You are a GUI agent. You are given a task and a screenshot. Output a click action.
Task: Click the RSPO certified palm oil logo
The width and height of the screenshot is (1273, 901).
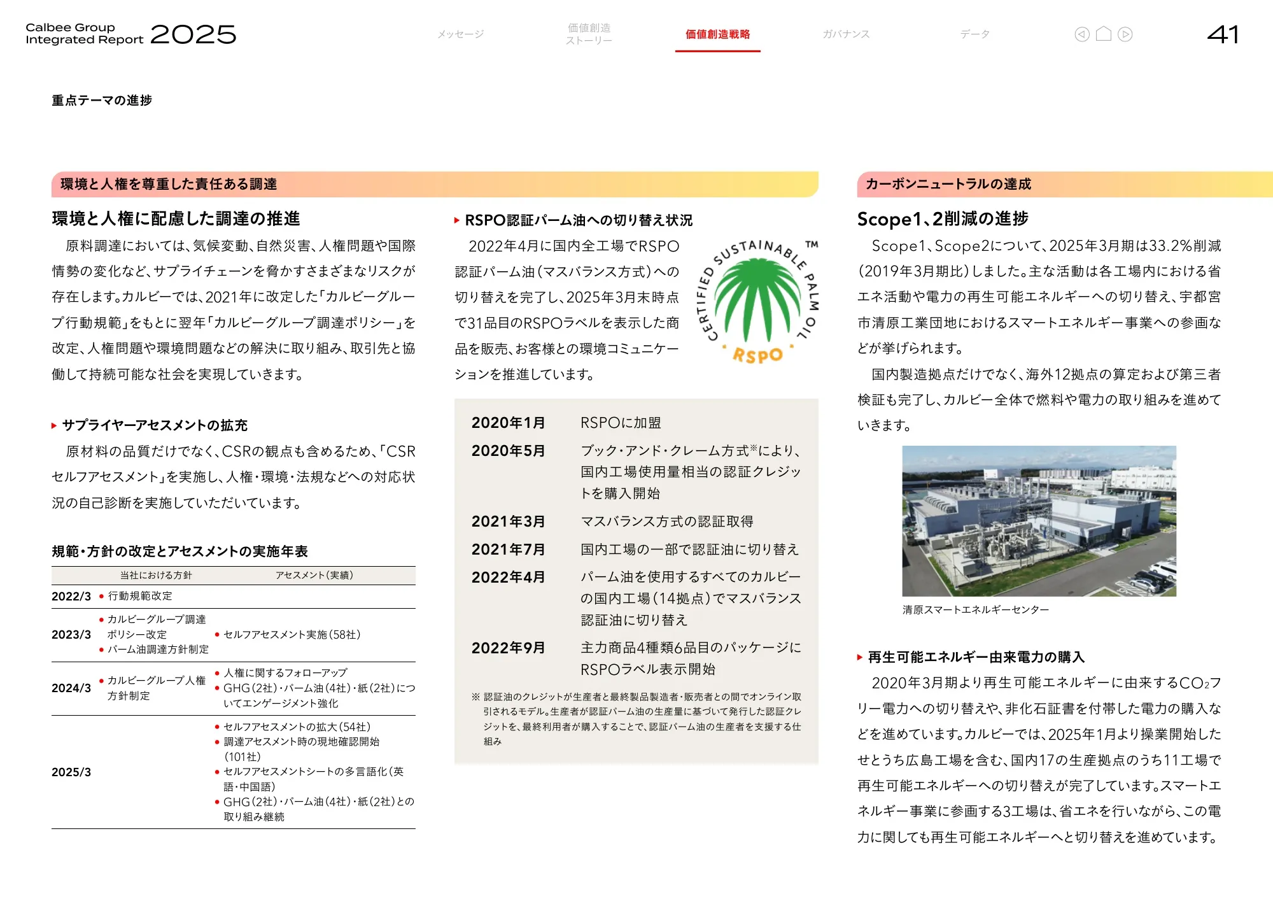759,302
